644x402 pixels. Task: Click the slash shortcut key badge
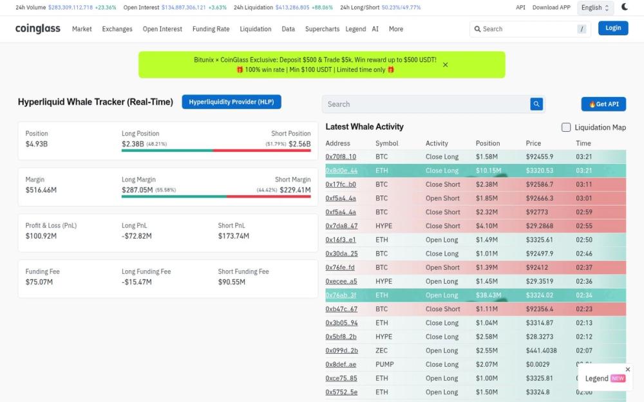[x=582, y=29]
